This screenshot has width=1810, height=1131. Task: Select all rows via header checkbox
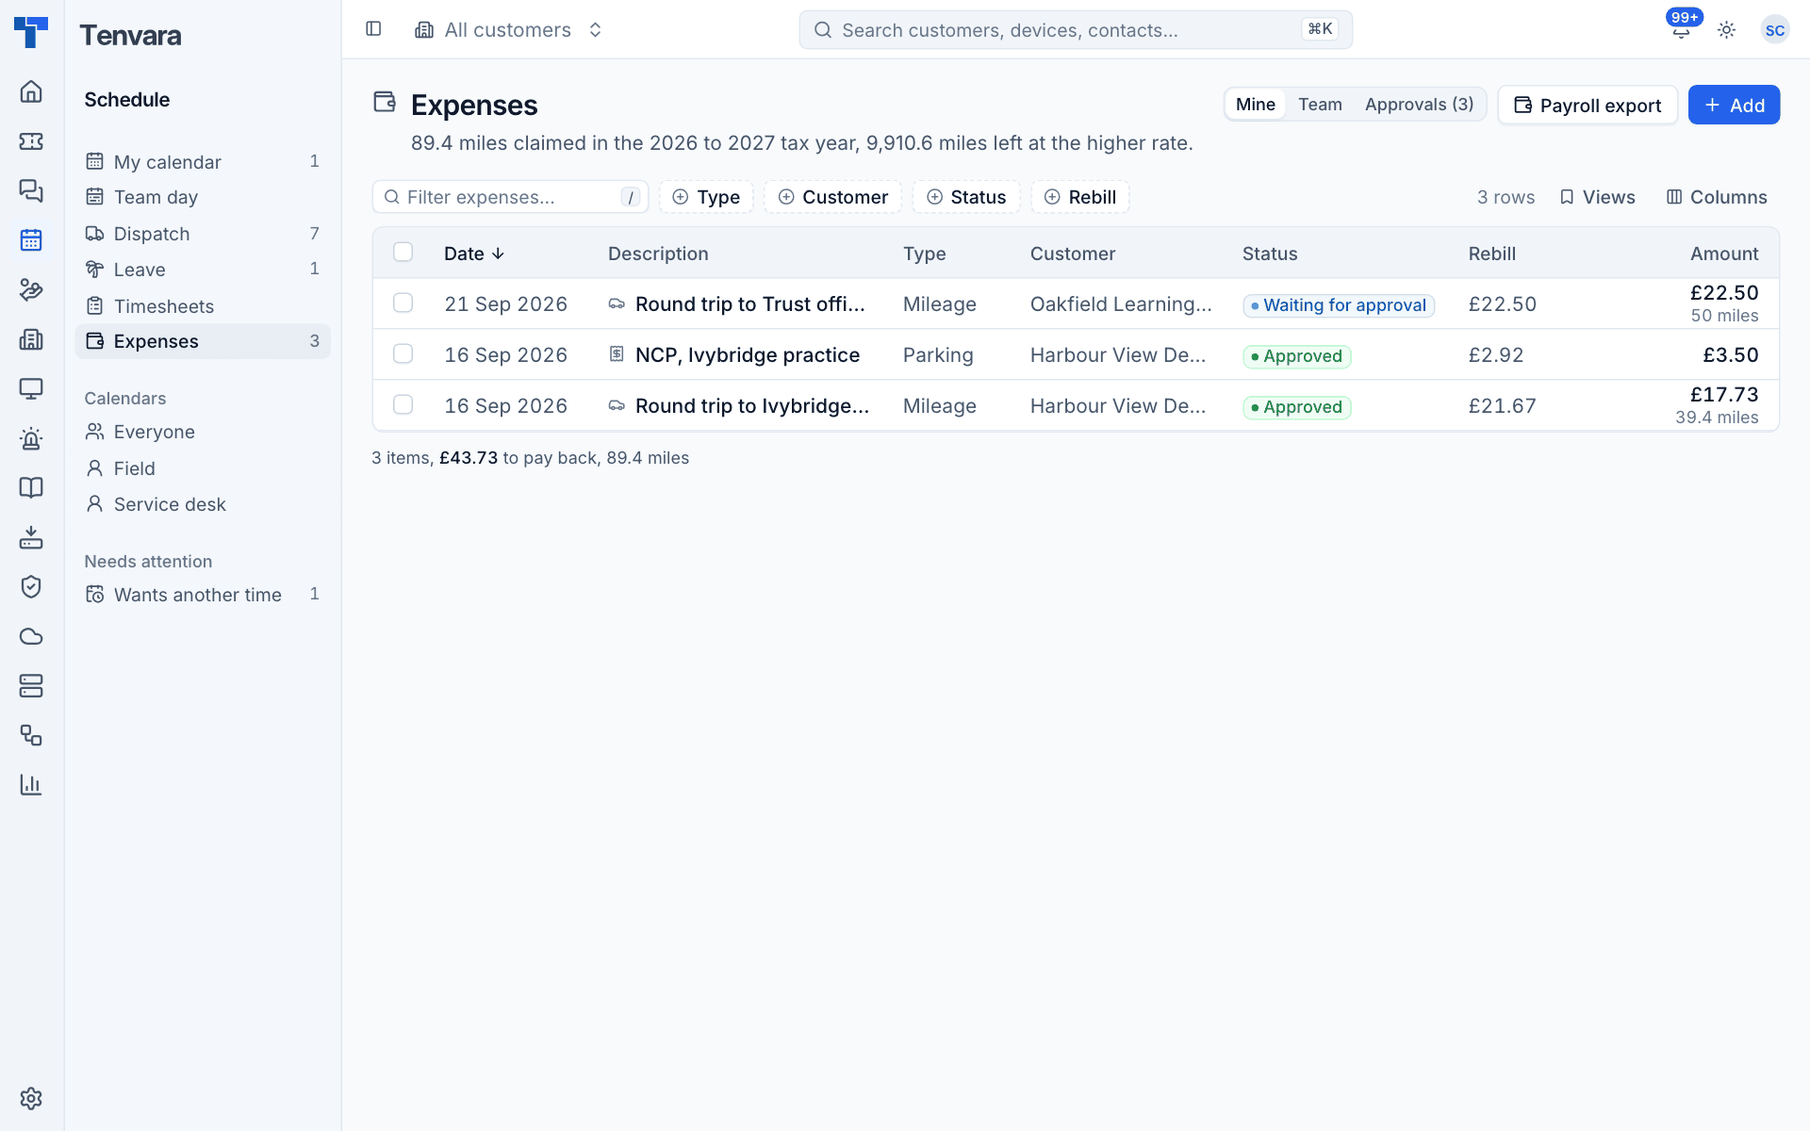click(x=403, y=252)
